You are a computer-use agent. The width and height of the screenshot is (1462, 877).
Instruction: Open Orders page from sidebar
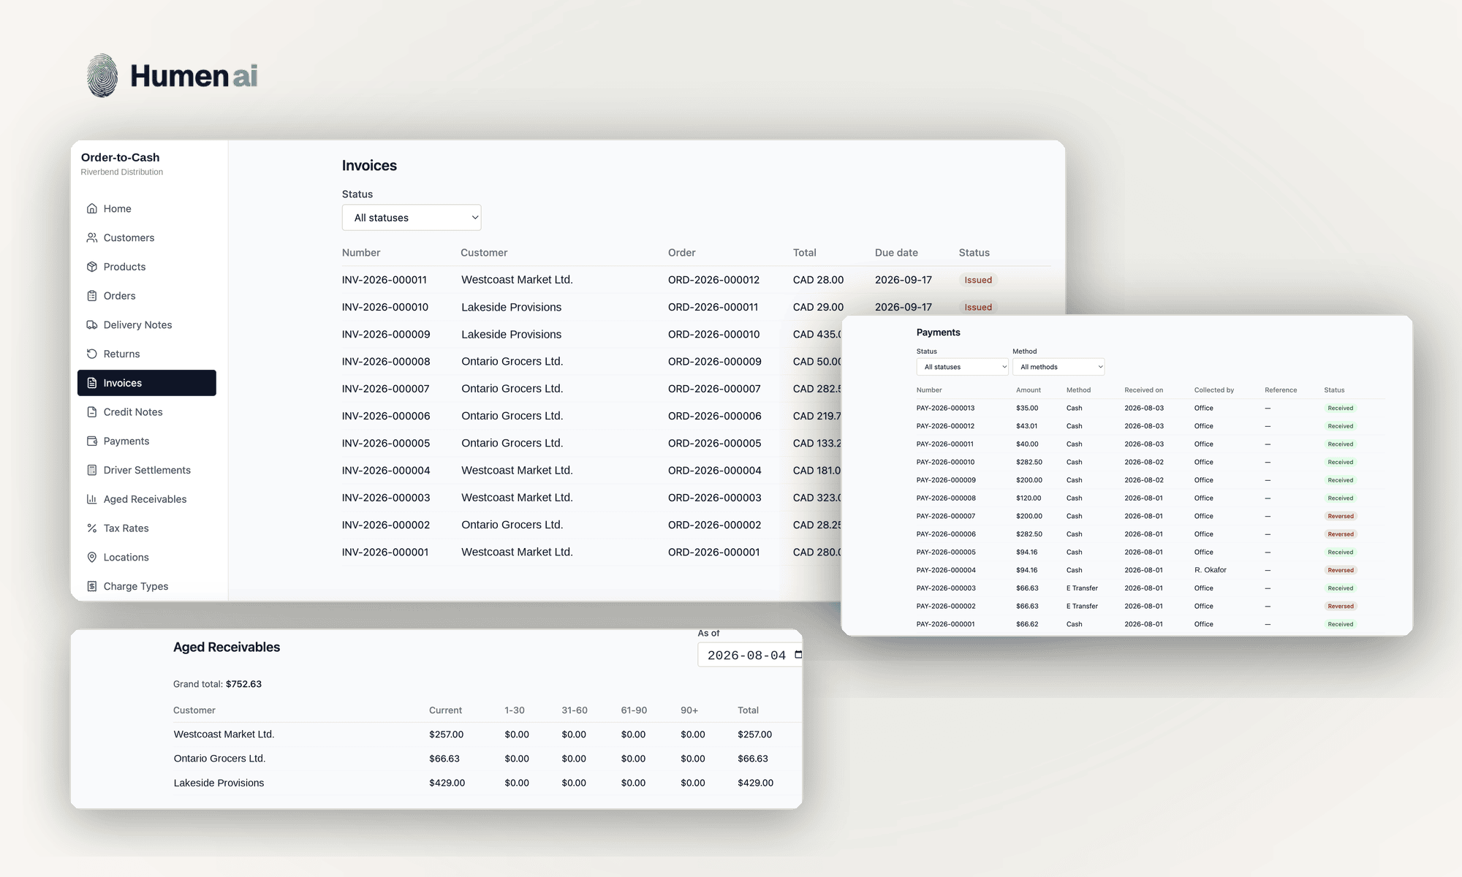click(147, 296)
